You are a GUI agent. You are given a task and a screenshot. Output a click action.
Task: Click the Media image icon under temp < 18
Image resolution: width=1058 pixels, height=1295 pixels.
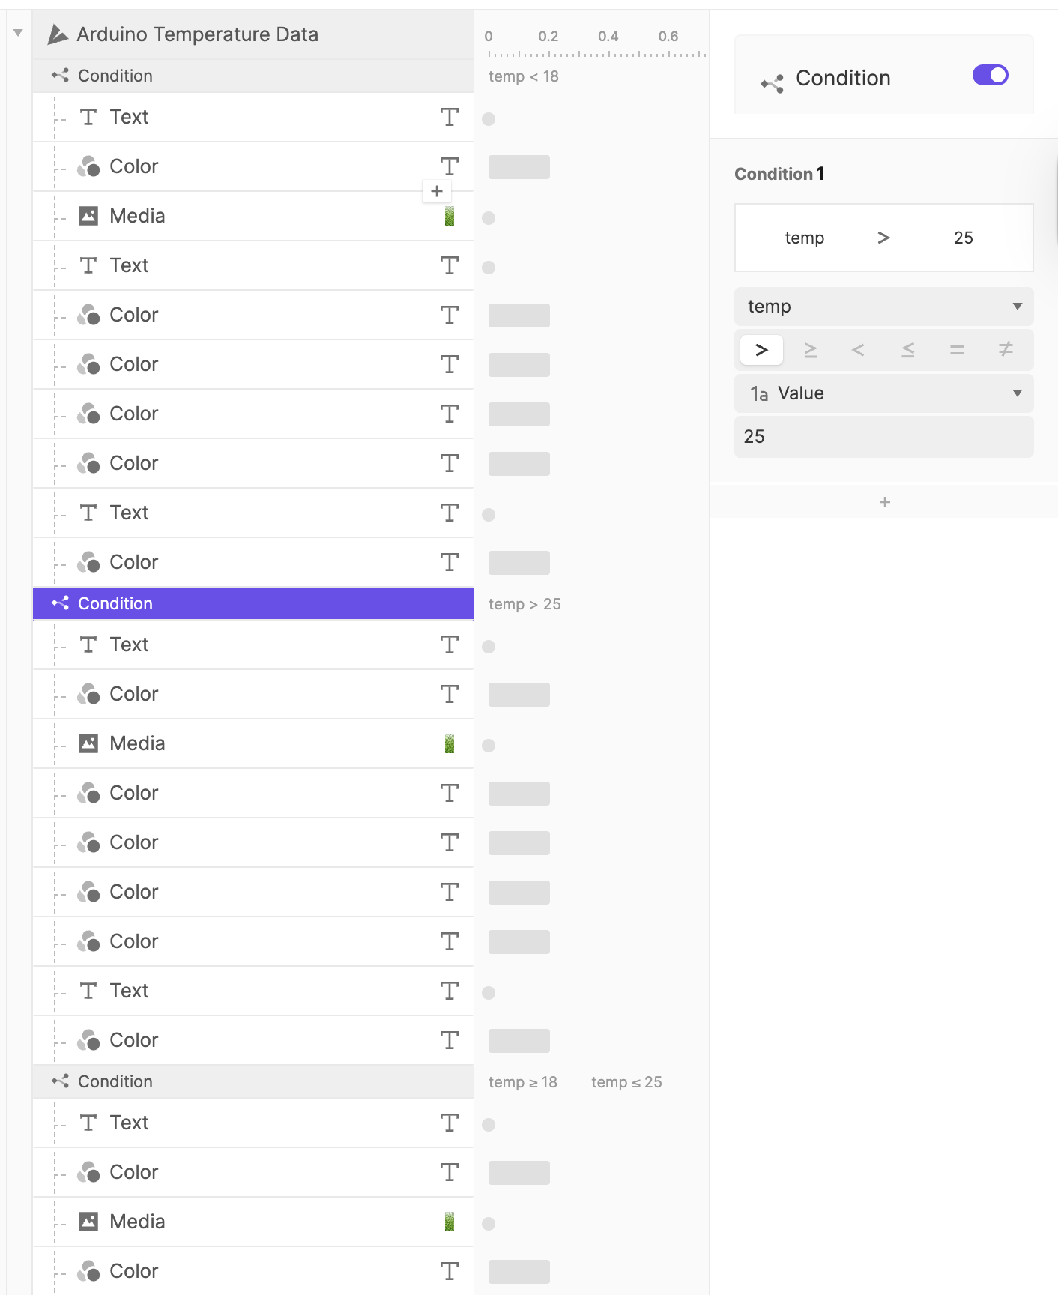coord(88,216)
